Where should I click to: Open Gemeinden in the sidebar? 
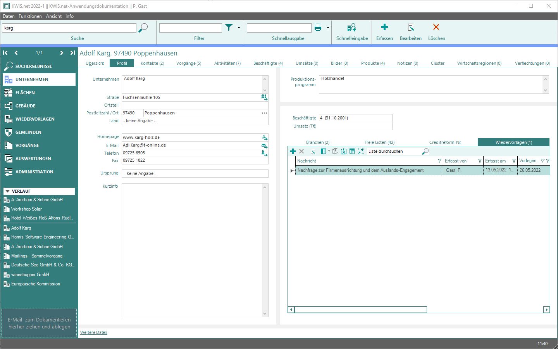click(39, 132)
